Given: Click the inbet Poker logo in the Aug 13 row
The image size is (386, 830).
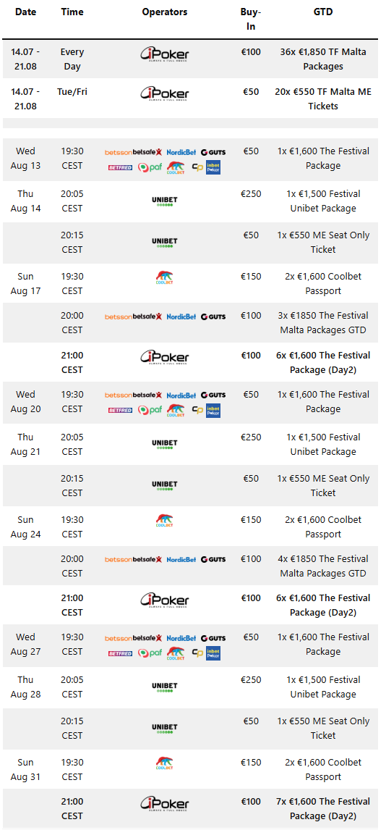Looking at the screenshot, I should pos(213,167).
